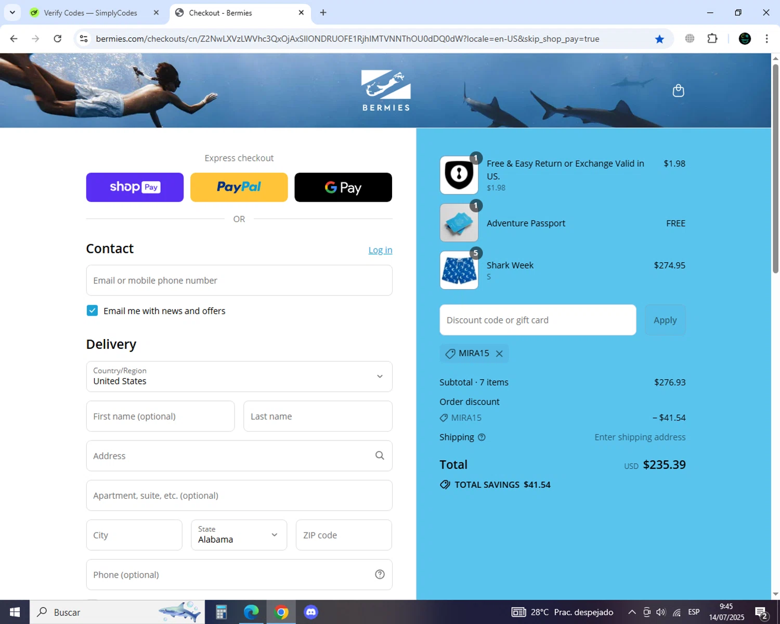Open the Windows Start menu
Screen dimensions: 780x624
[15, 612]
